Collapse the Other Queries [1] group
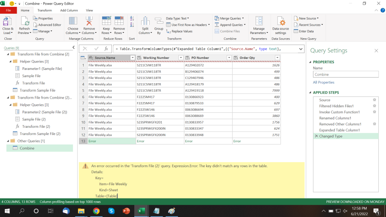The width and height of the screenshot is (386, 217). click(x=8, y=141)
